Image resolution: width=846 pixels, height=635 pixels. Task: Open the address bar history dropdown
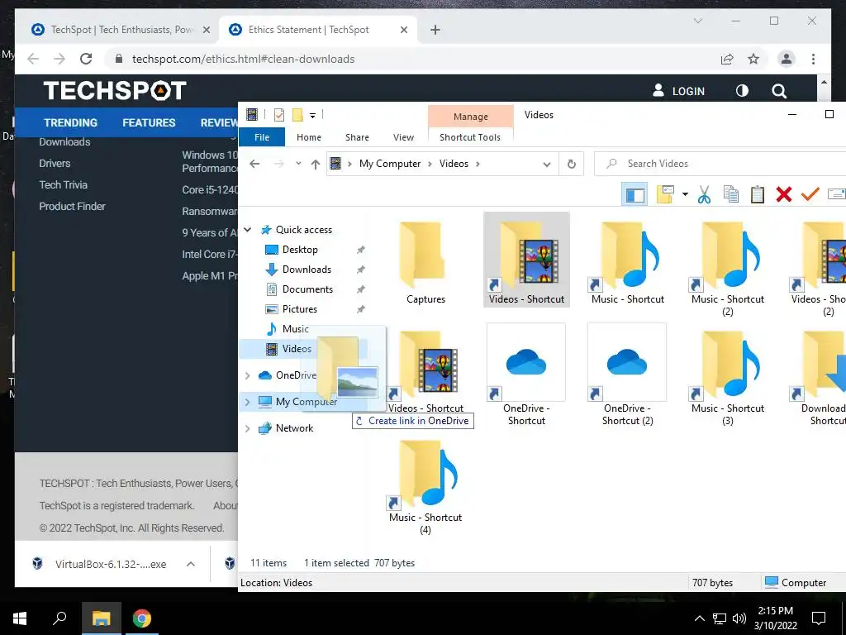point(547,165)
